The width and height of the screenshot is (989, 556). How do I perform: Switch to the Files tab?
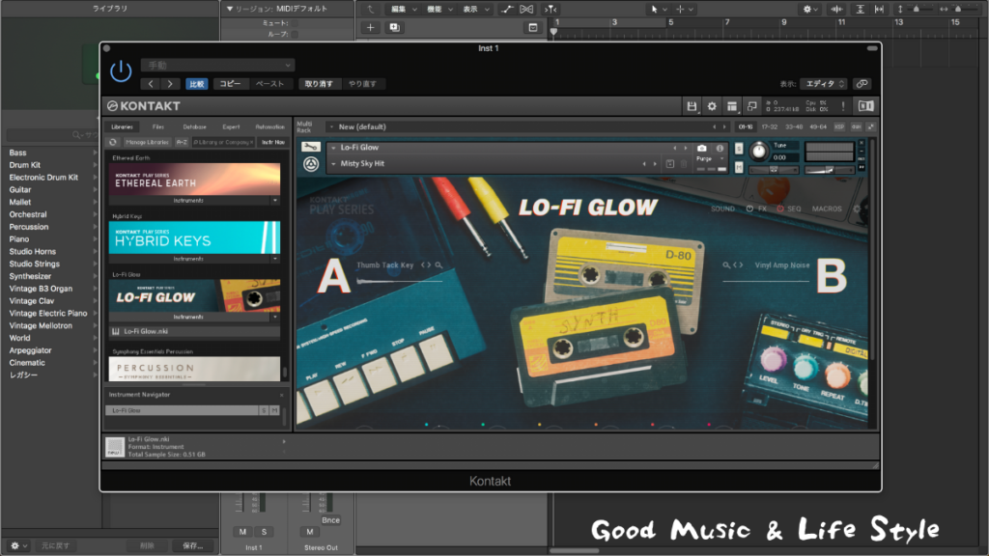pyautogui.click(x=158, y=126)
